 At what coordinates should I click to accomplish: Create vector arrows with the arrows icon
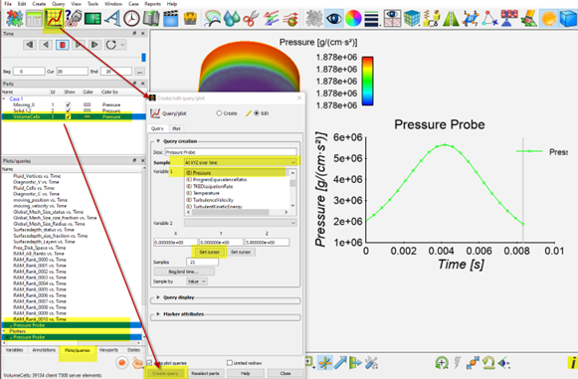click(271, 18)
